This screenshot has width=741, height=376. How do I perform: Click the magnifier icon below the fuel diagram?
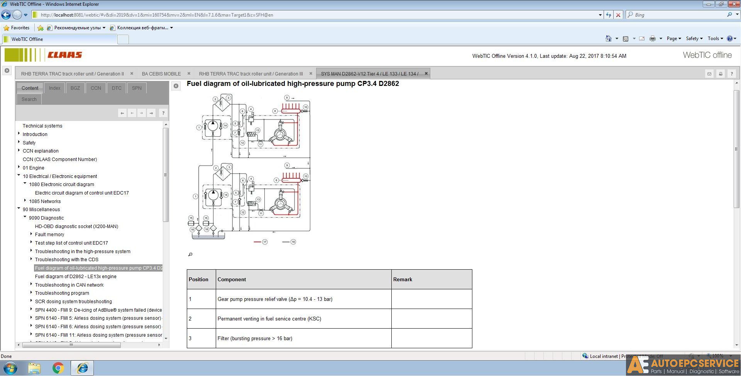tap(190, 254)
